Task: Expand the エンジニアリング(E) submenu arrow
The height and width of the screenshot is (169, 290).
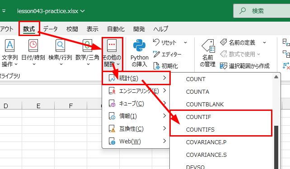Action: (164, 91)
